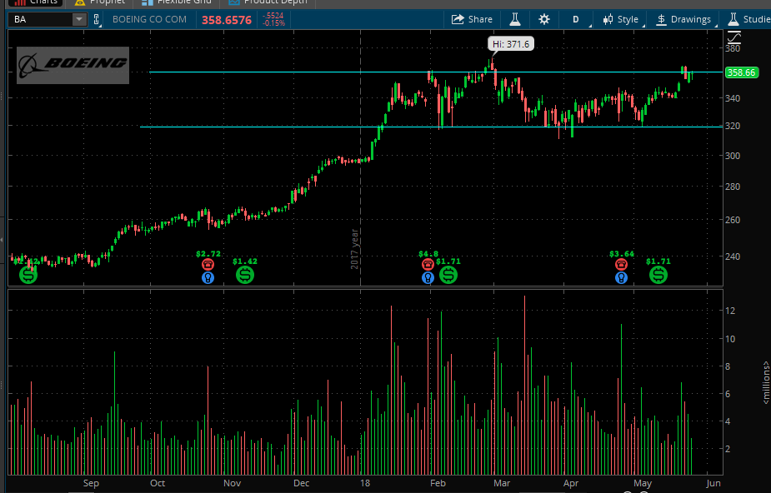Click the Hi: 371.6 price bubble

click(511, 44)
